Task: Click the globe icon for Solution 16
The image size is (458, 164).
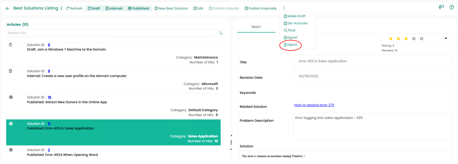Action: click(11, 97)
